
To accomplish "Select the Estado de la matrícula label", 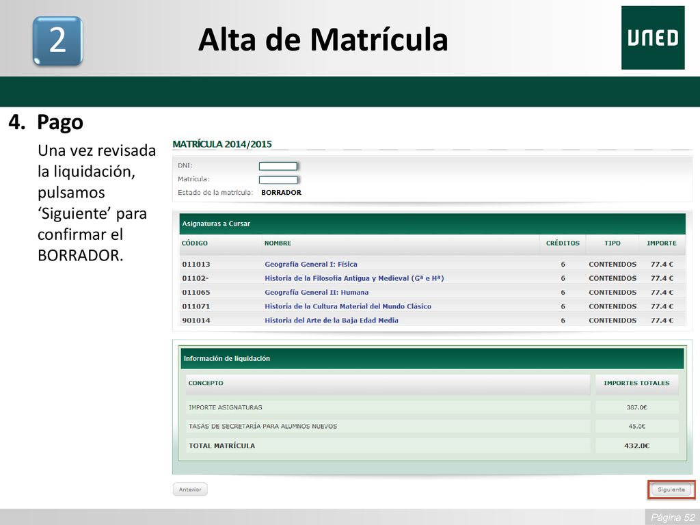I will (215, 192).
